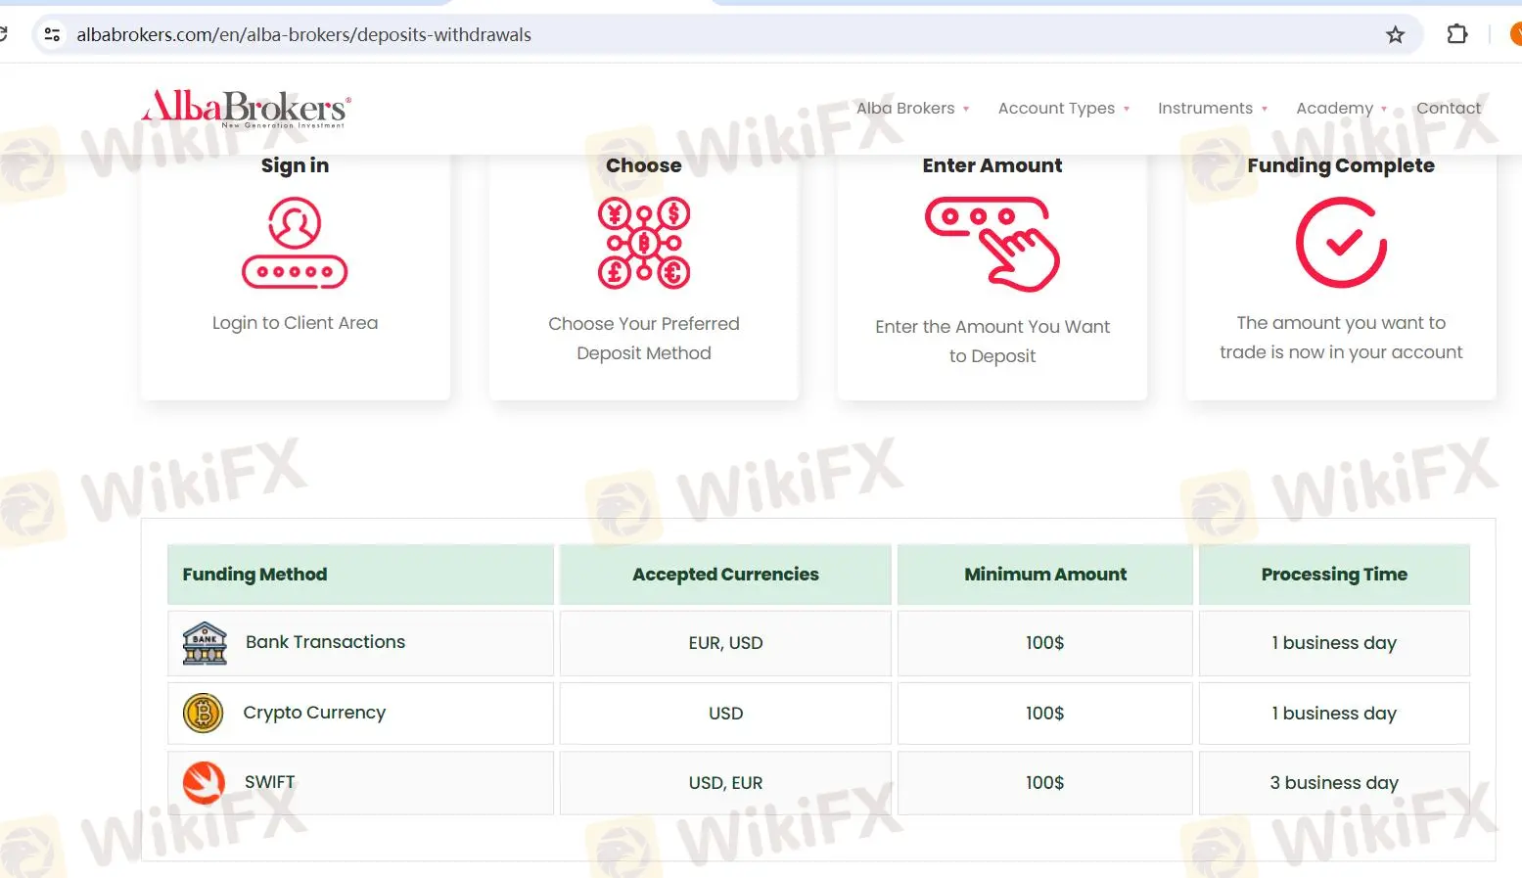Select 'EUR, USD' in Bank Transactions row
Image resolution: width=1522 pixels, height=878 pixels.
point(725,643)
